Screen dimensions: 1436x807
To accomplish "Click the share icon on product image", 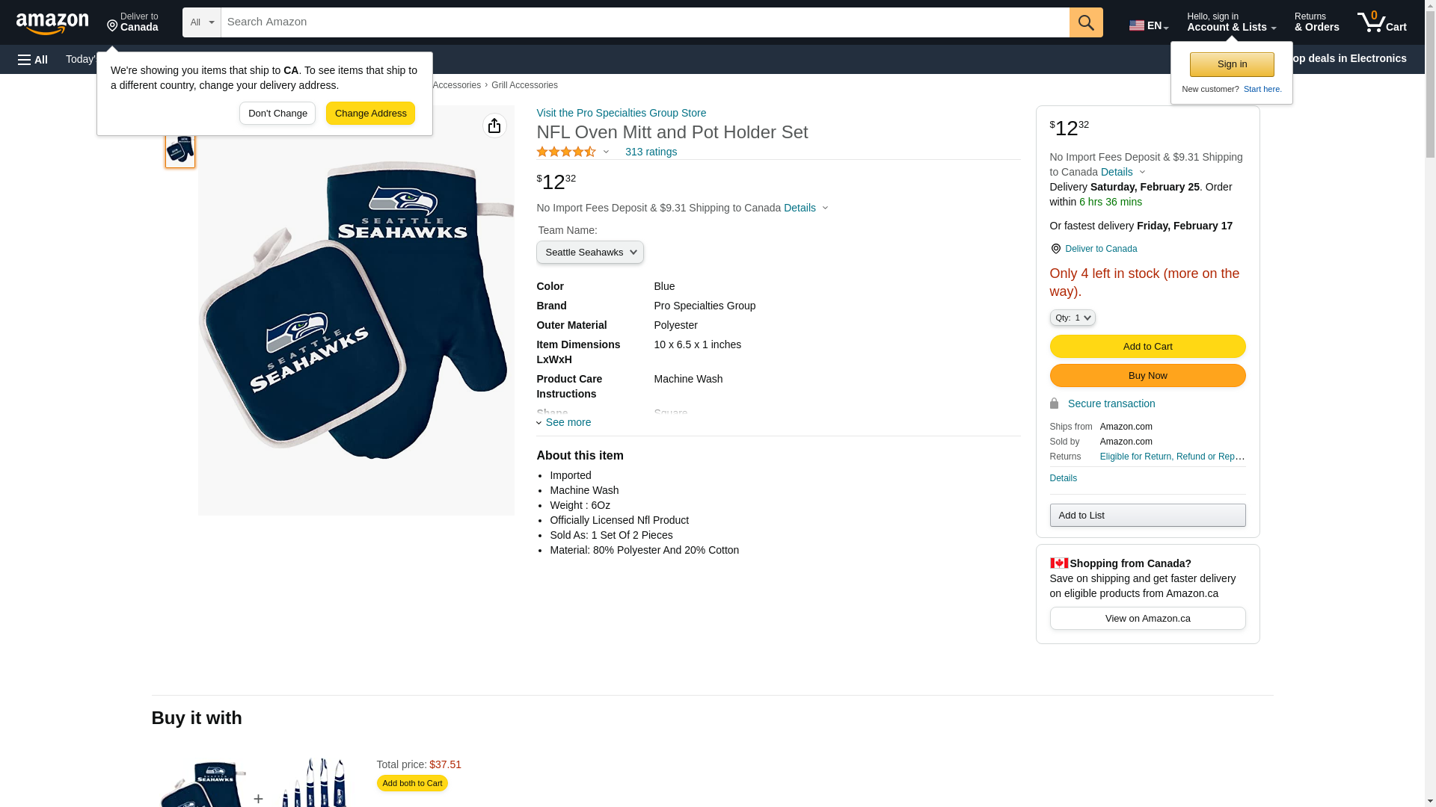I will (494, 126).
